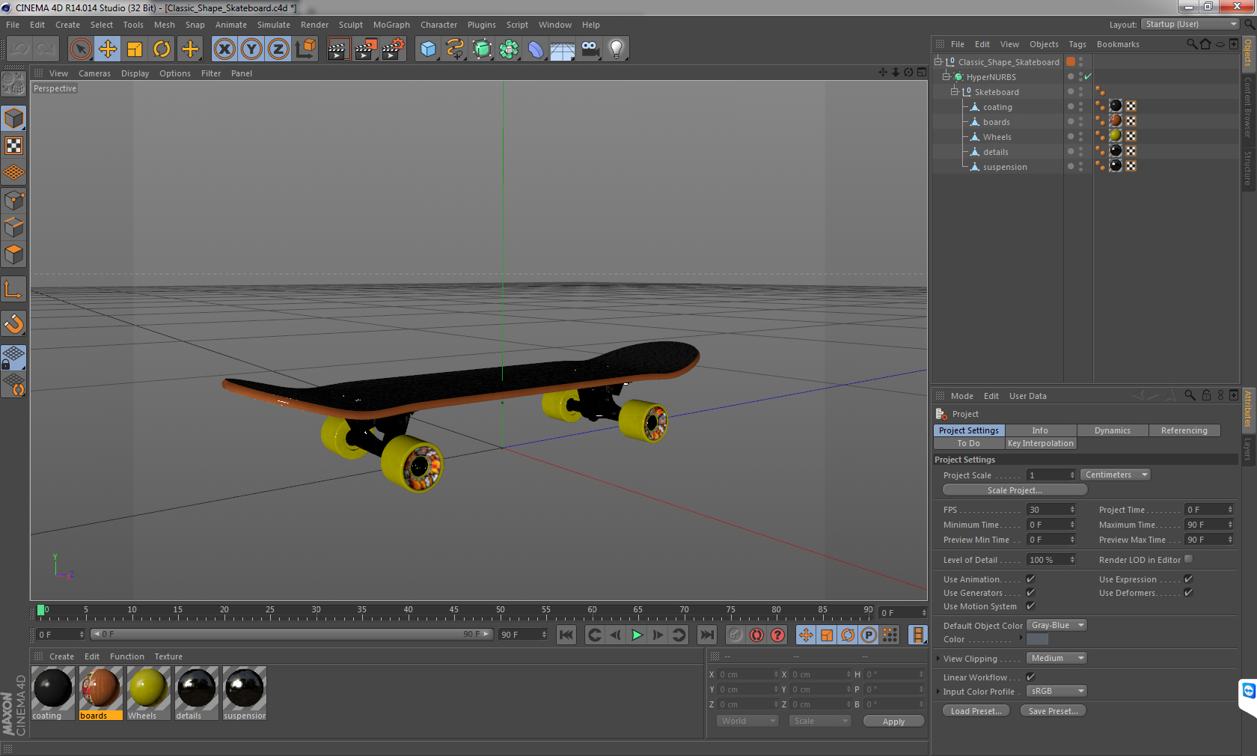Switch to Texture mode checkerboard icon

[x=13, y=145]
